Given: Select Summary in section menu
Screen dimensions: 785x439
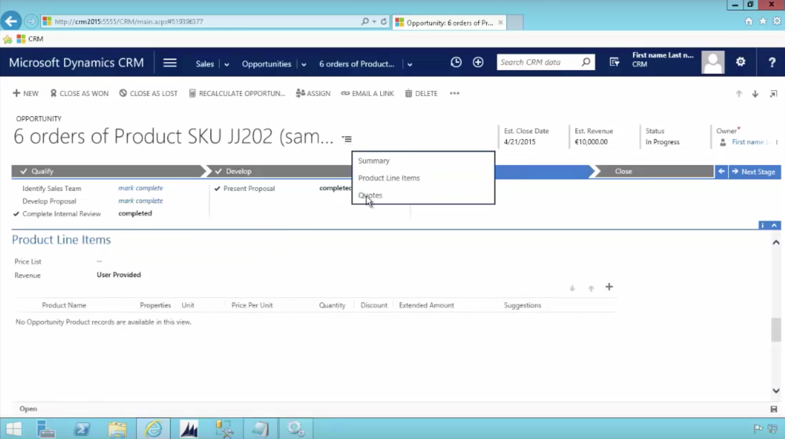Looking at the screenshot, I should point(374,161).
